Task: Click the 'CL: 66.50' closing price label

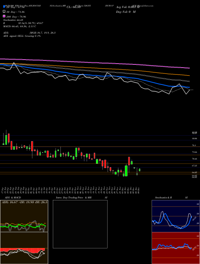Action: 74,7
